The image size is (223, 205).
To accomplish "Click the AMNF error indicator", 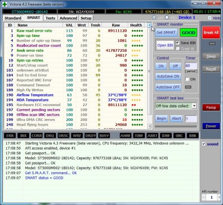I will 126,136.
